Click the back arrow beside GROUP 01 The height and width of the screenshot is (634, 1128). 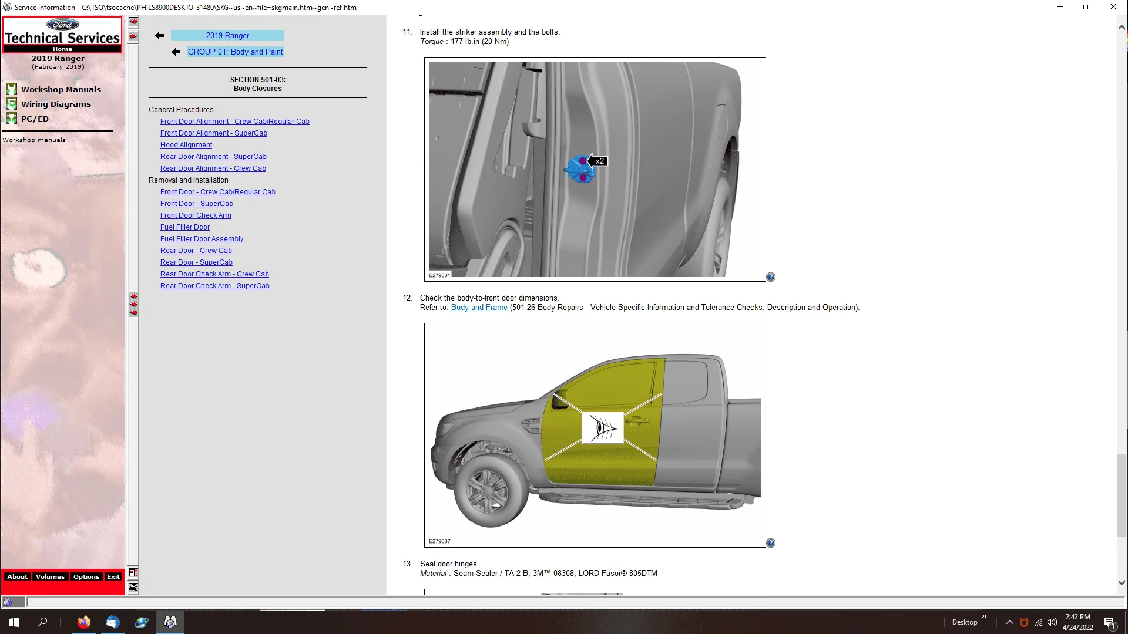176,52
